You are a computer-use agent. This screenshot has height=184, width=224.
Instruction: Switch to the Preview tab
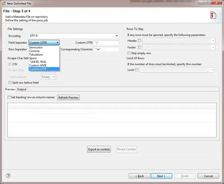pyautogui.click(x=10, y=89)
